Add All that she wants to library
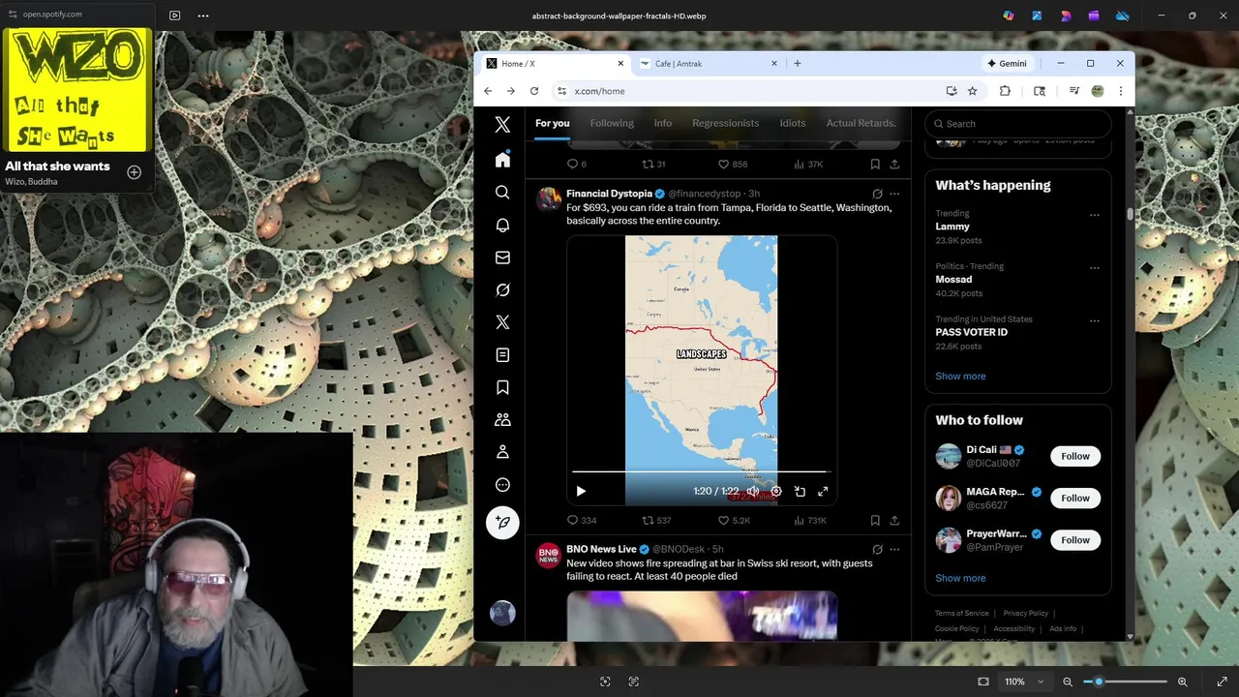The image size is (1239, 697). pyautogui.click(x=135, y=172)
